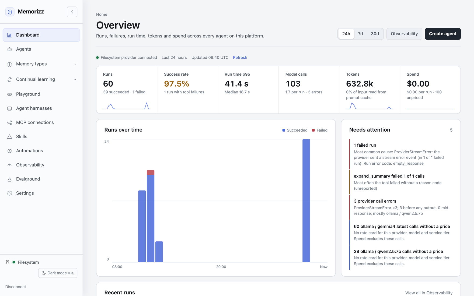
Task: Click the Refresh link
Action: (240, 58)
